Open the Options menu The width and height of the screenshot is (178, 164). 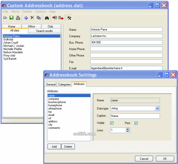coord(40,11)
